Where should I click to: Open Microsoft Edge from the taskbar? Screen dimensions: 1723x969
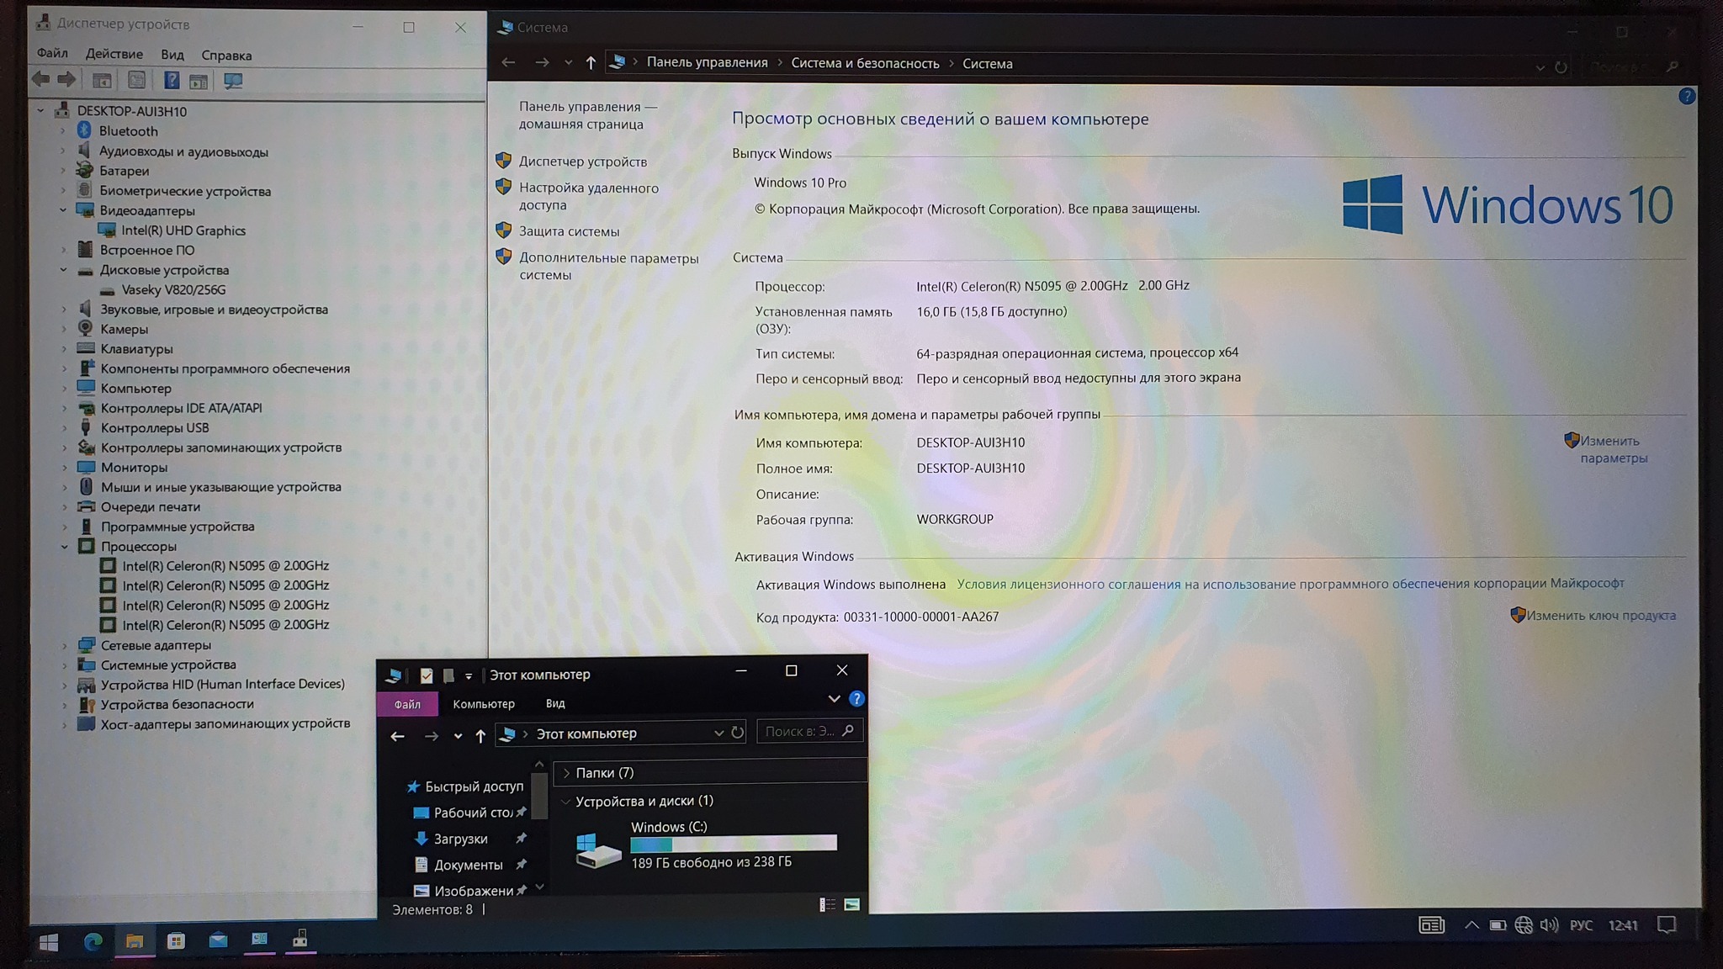93,941
